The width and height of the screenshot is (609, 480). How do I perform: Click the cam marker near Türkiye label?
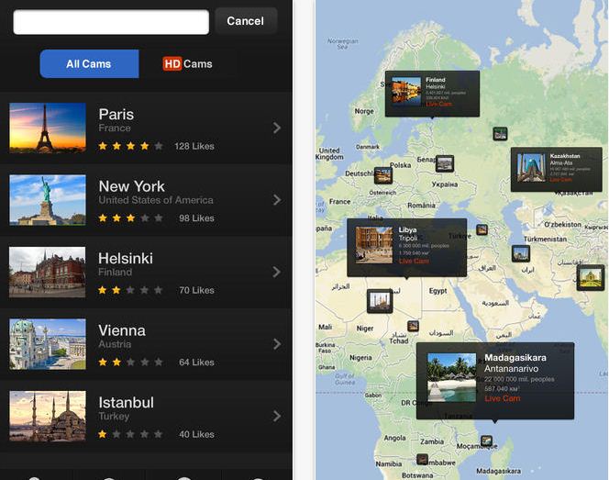[x=481, y=229]
